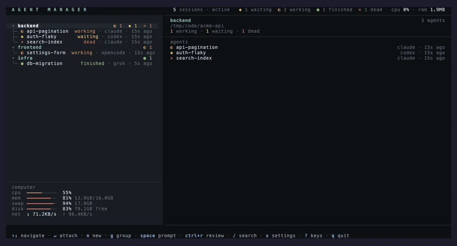Image resolution: width=457 pixels, height=246 pixels.
Task: Click waiting diamond icon beside tree auth-flaky
Action: click(x=22, y=37)
